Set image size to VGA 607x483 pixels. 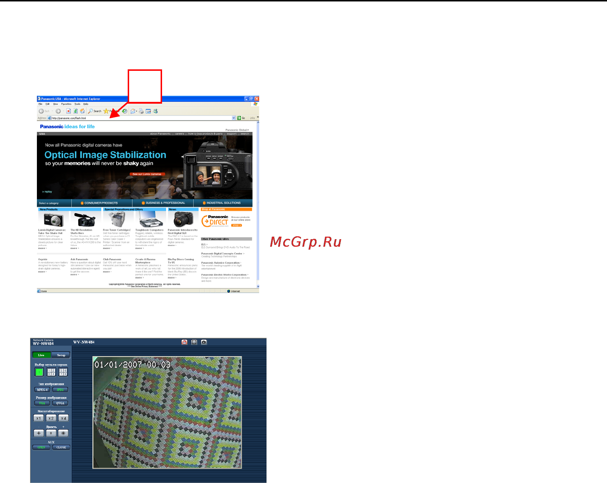[x=42, y=403]
